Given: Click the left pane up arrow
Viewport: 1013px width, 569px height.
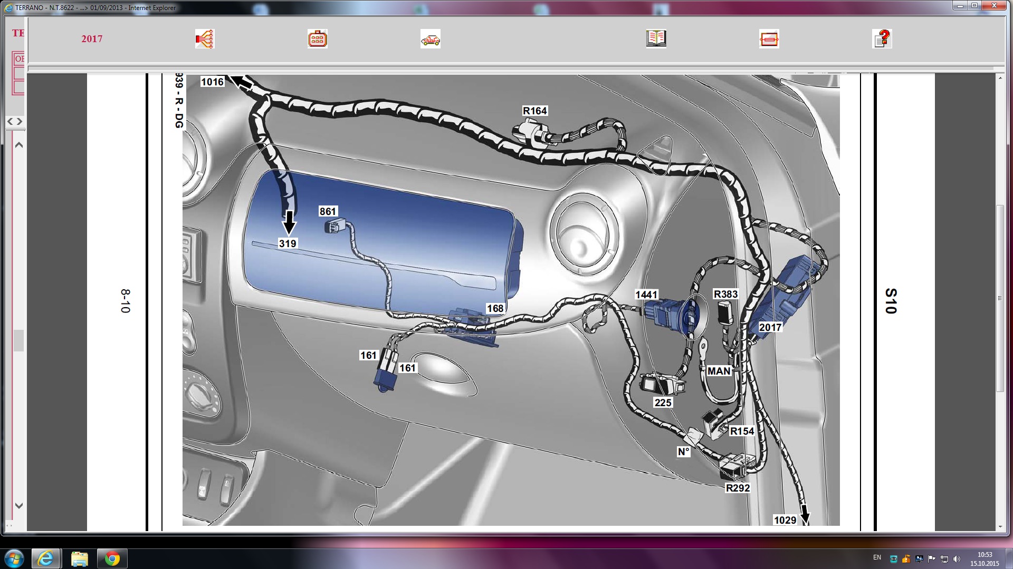Looking at the screenshot, I should coord(19,145).
